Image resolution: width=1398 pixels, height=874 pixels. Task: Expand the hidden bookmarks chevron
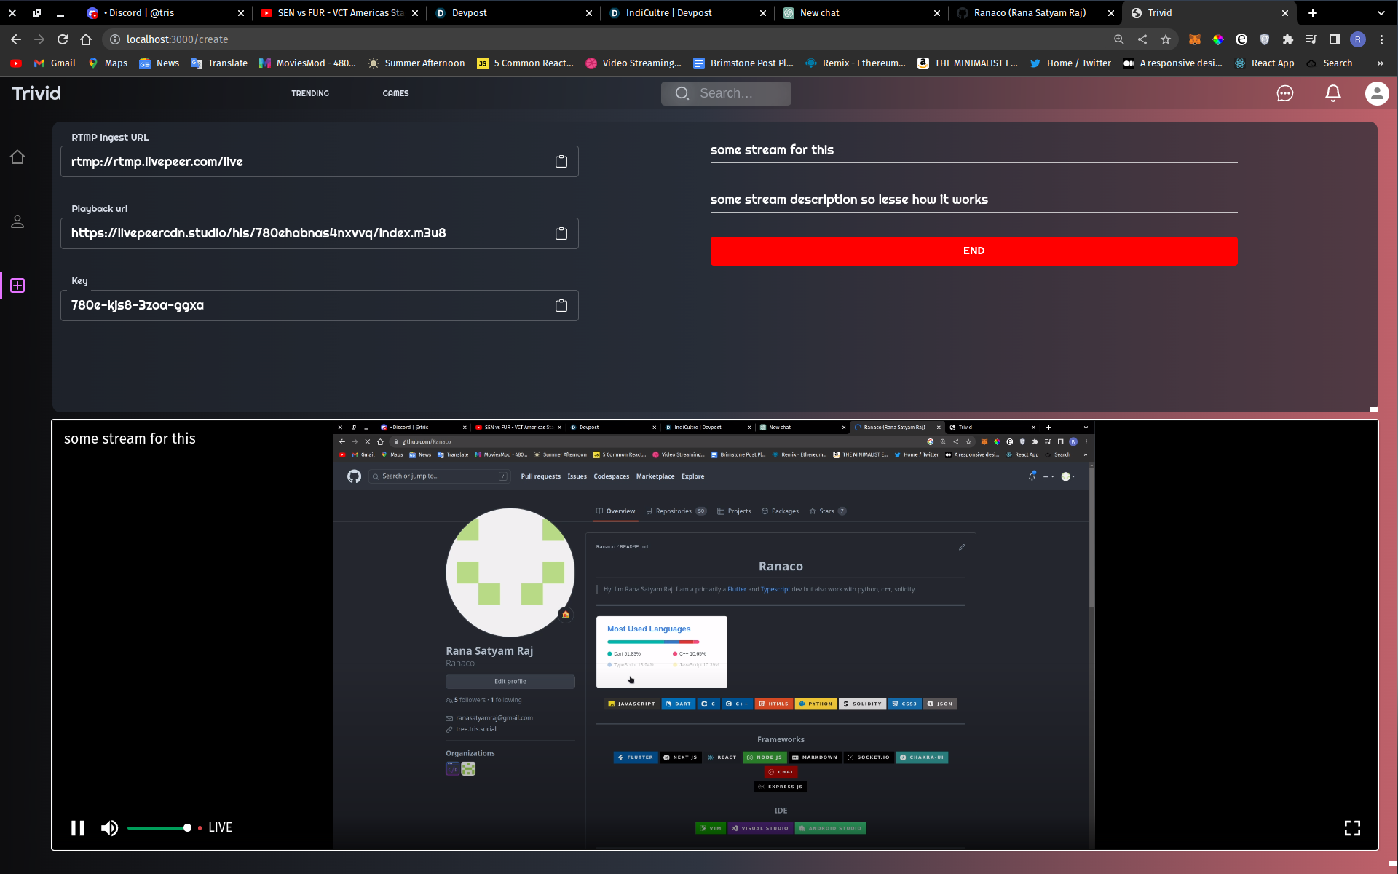[1380, 63]
